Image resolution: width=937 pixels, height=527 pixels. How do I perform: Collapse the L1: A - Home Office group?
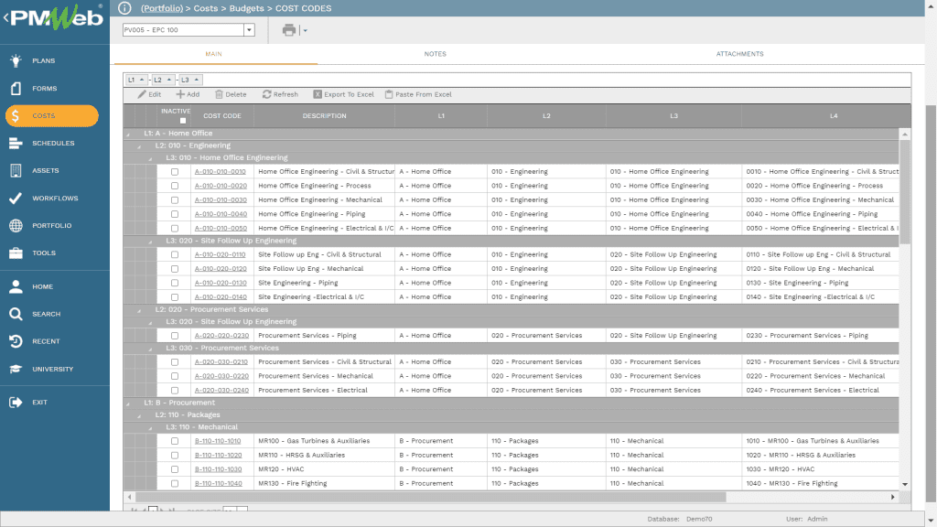coord(128,134)
